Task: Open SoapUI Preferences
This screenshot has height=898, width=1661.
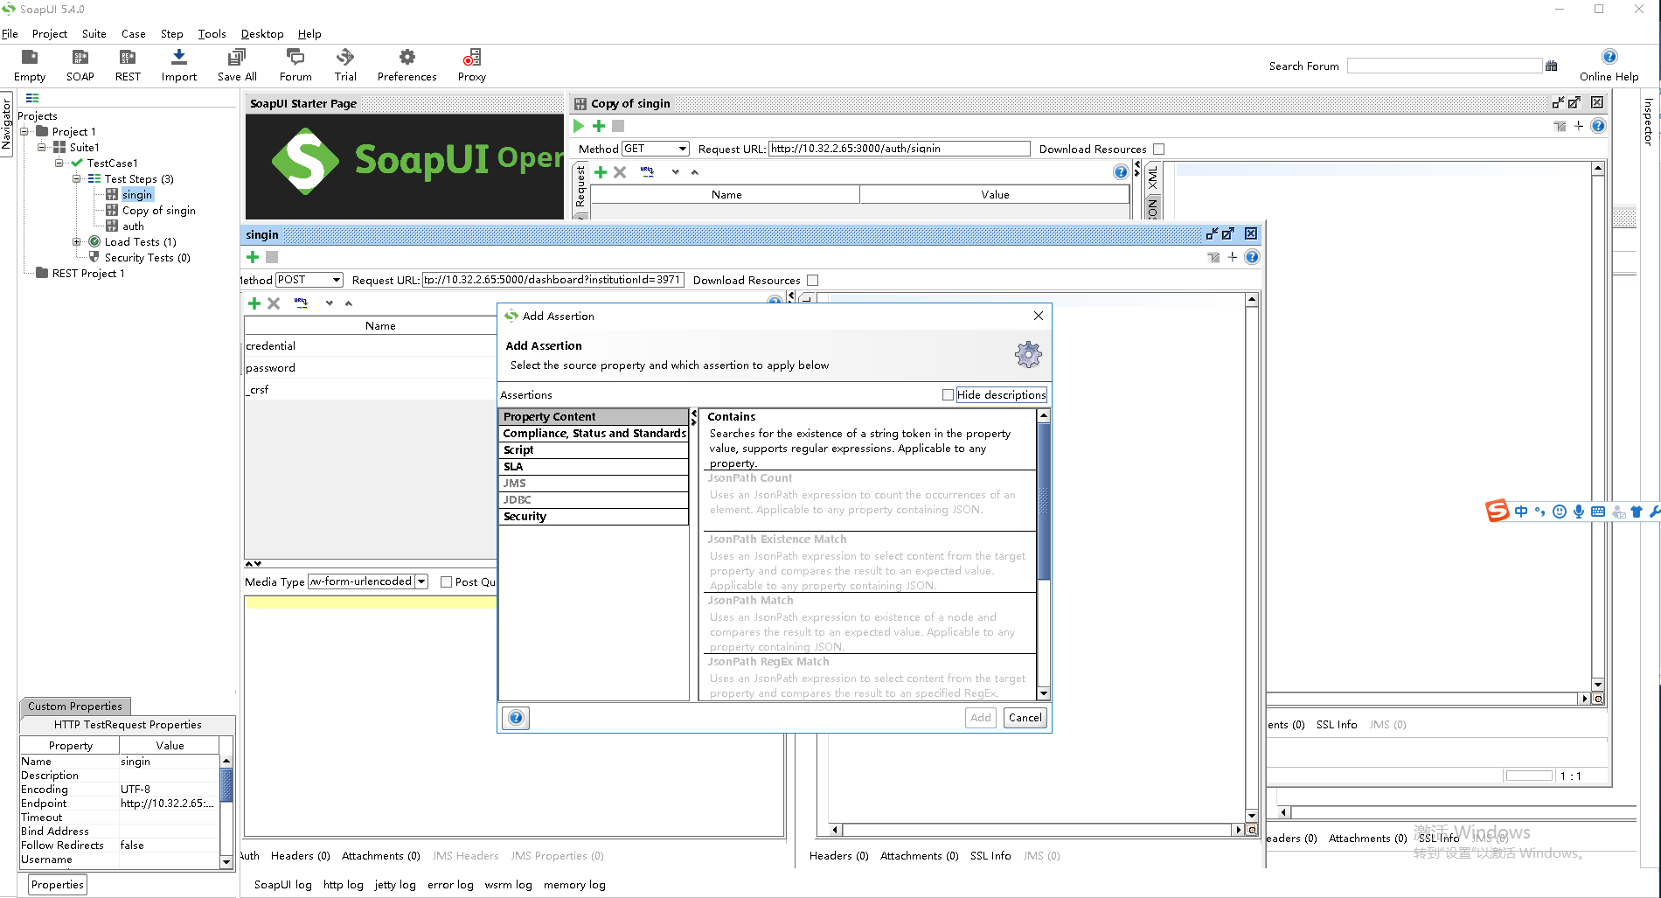Action: 406,64
